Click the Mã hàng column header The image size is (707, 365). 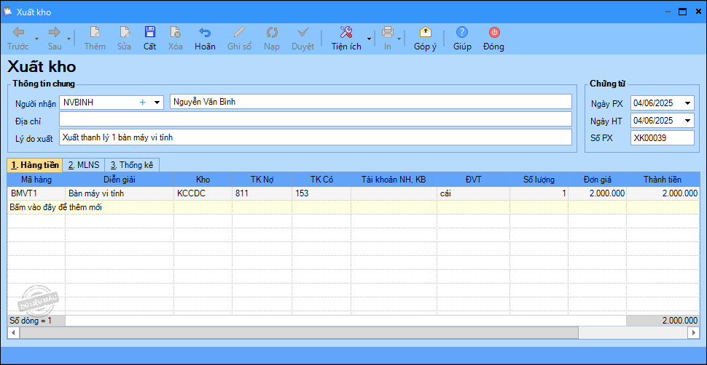pos(36,180)
